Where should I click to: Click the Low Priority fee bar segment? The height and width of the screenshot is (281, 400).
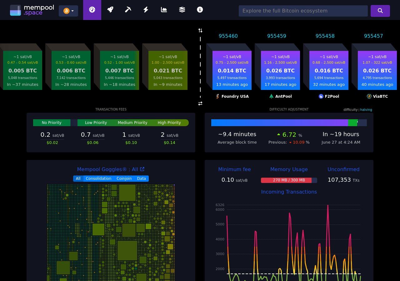(x=96, y=123)
